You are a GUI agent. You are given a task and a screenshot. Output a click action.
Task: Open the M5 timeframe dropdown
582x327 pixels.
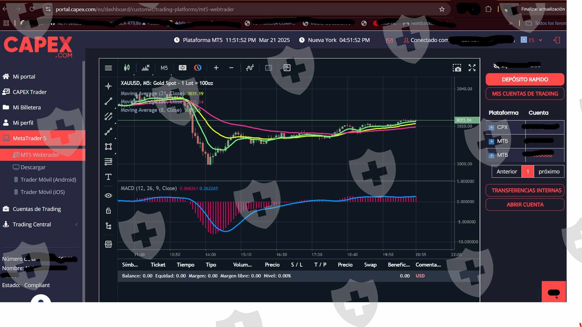point(164,68)
